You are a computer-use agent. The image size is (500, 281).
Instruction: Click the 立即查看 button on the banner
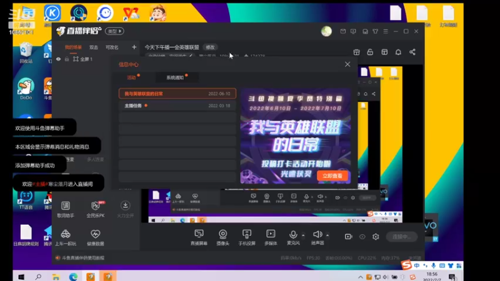[x=332, y=175]
